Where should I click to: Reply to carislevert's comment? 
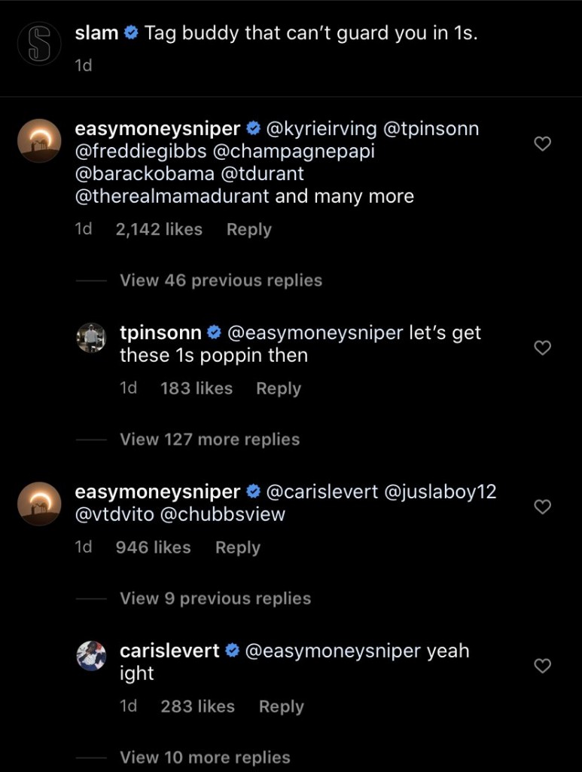pyautogui.click(x=281, y=707)
